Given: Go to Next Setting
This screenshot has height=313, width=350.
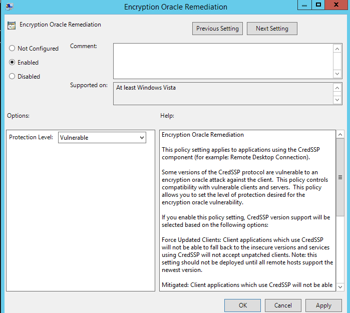Looking at the screenshot, I should (x=272, y=29).
